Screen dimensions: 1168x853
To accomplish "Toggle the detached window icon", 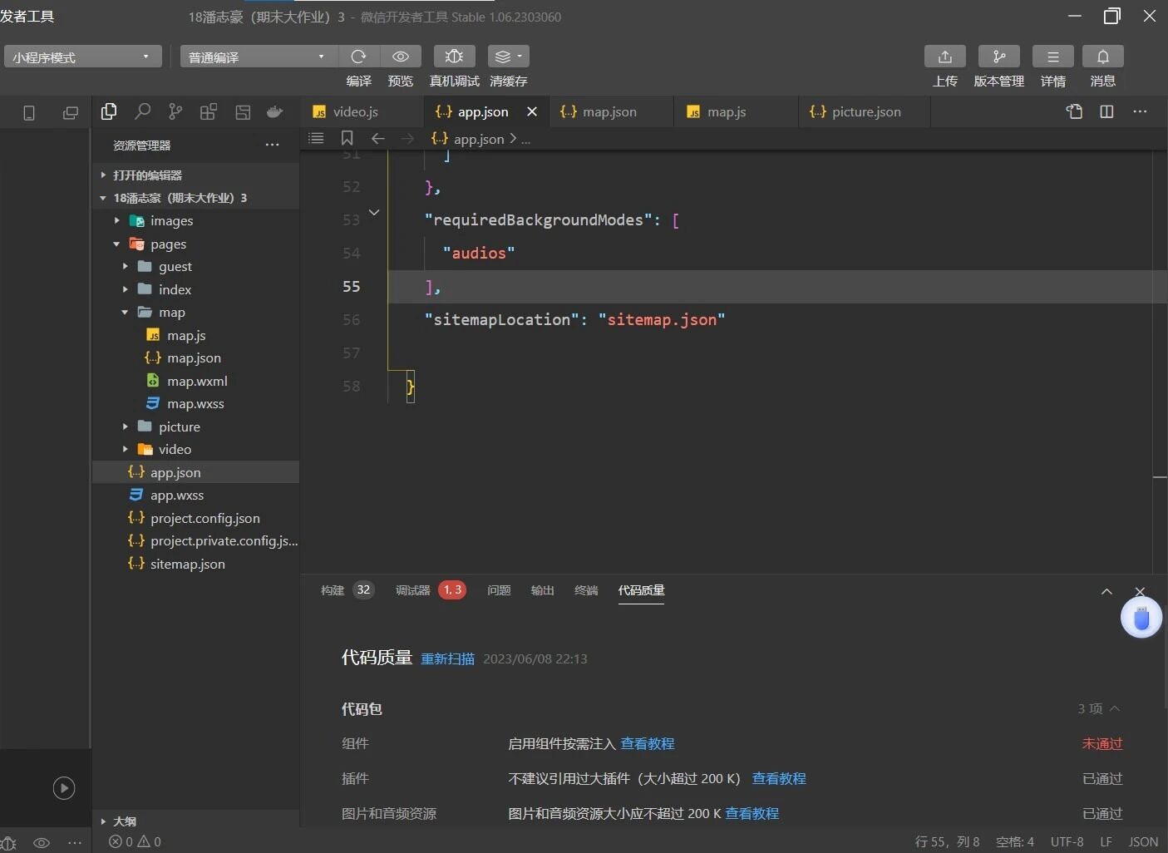I will pyautogui.click(x=71, y=113).
